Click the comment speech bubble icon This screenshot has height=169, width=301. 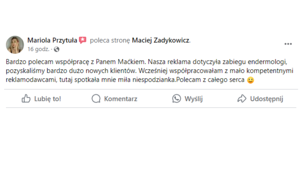click(96, 99)
